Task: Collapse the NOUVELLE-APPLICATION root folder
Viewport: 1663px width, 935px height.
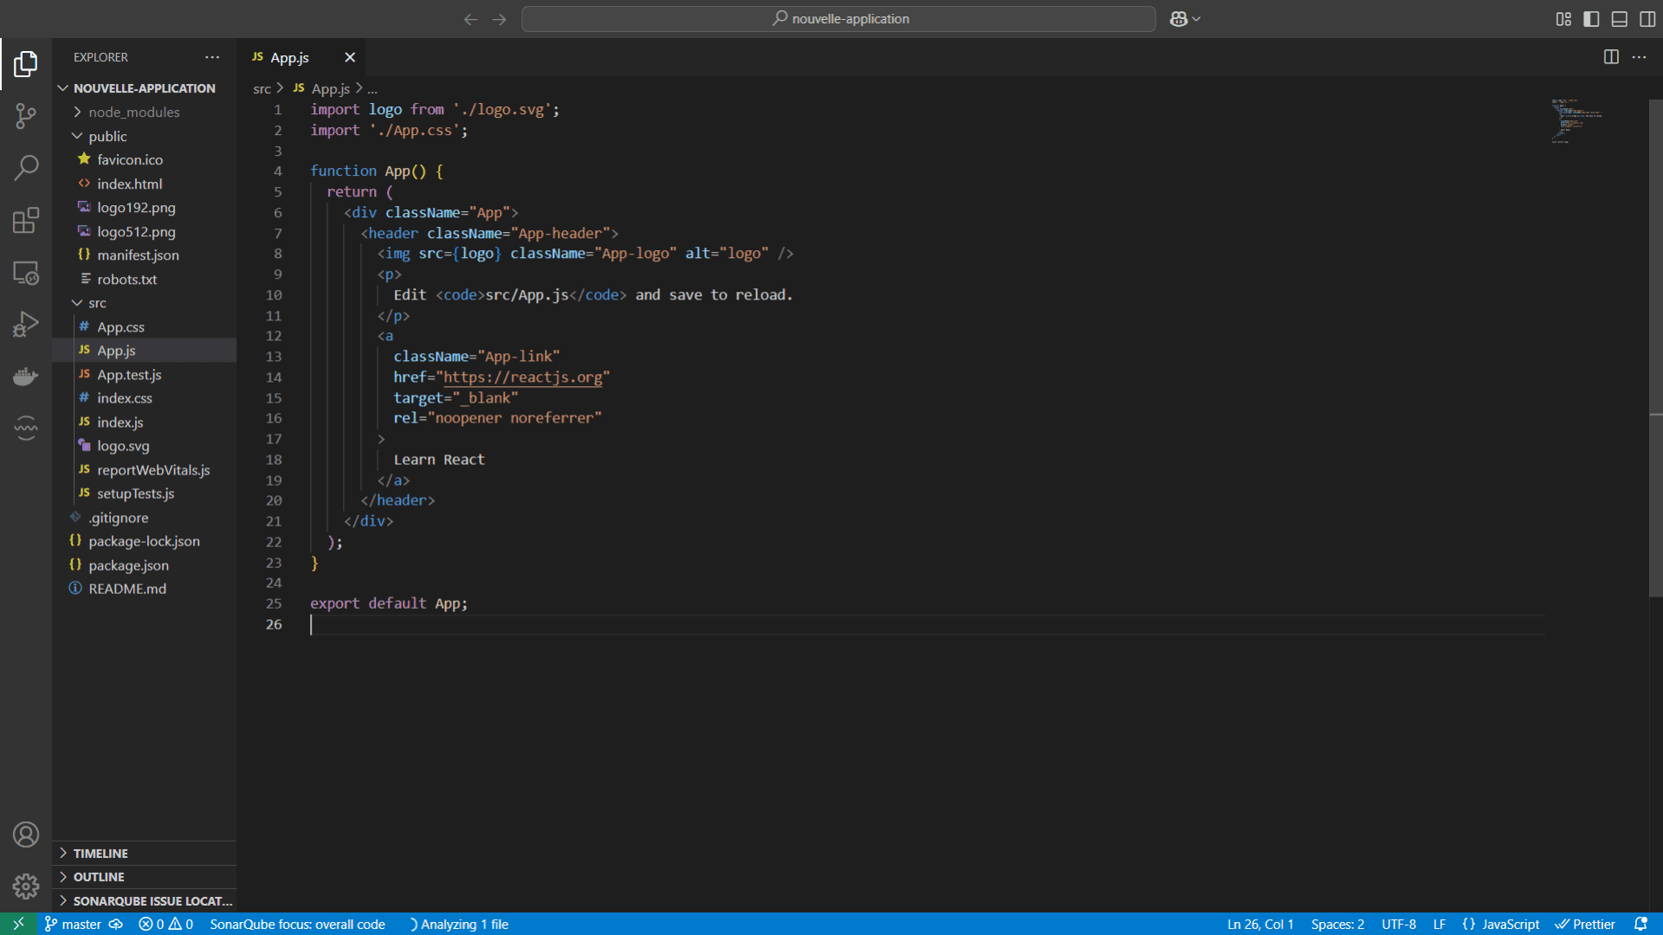Action: tap(144, 88)
